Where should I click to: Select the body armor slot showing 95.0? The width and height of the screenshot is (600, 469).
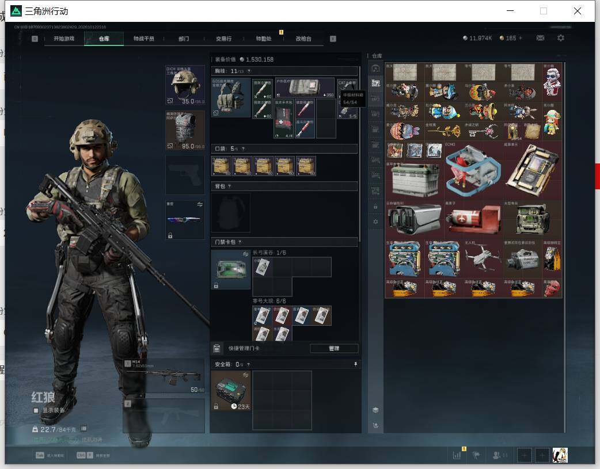(x=185, y=131)
